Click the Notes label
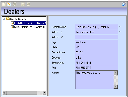128x97 pixels. [55, 73]
